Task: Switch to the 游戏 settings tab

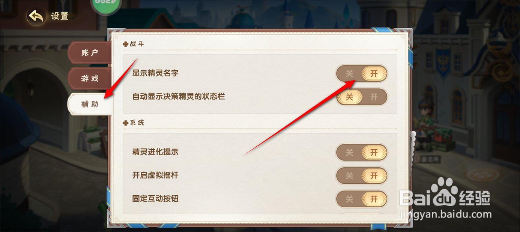Action: (90, 78)
